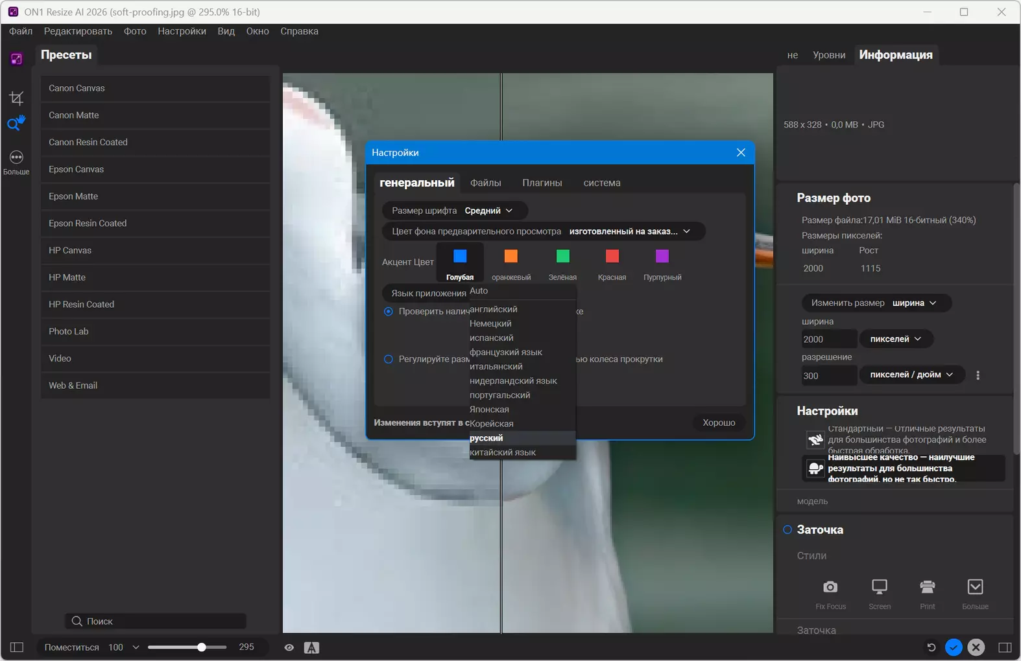Open the Изменить размер ширина dropdown
Viewport: 1021px width, 661px height.
[x=876, y=303]
